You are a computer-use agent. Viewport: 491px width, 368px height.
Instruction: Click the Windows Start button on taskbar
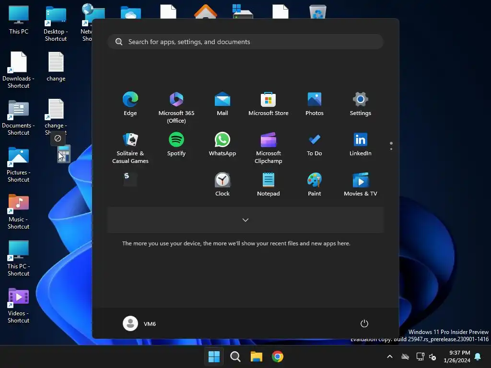[x=214, y=356]
